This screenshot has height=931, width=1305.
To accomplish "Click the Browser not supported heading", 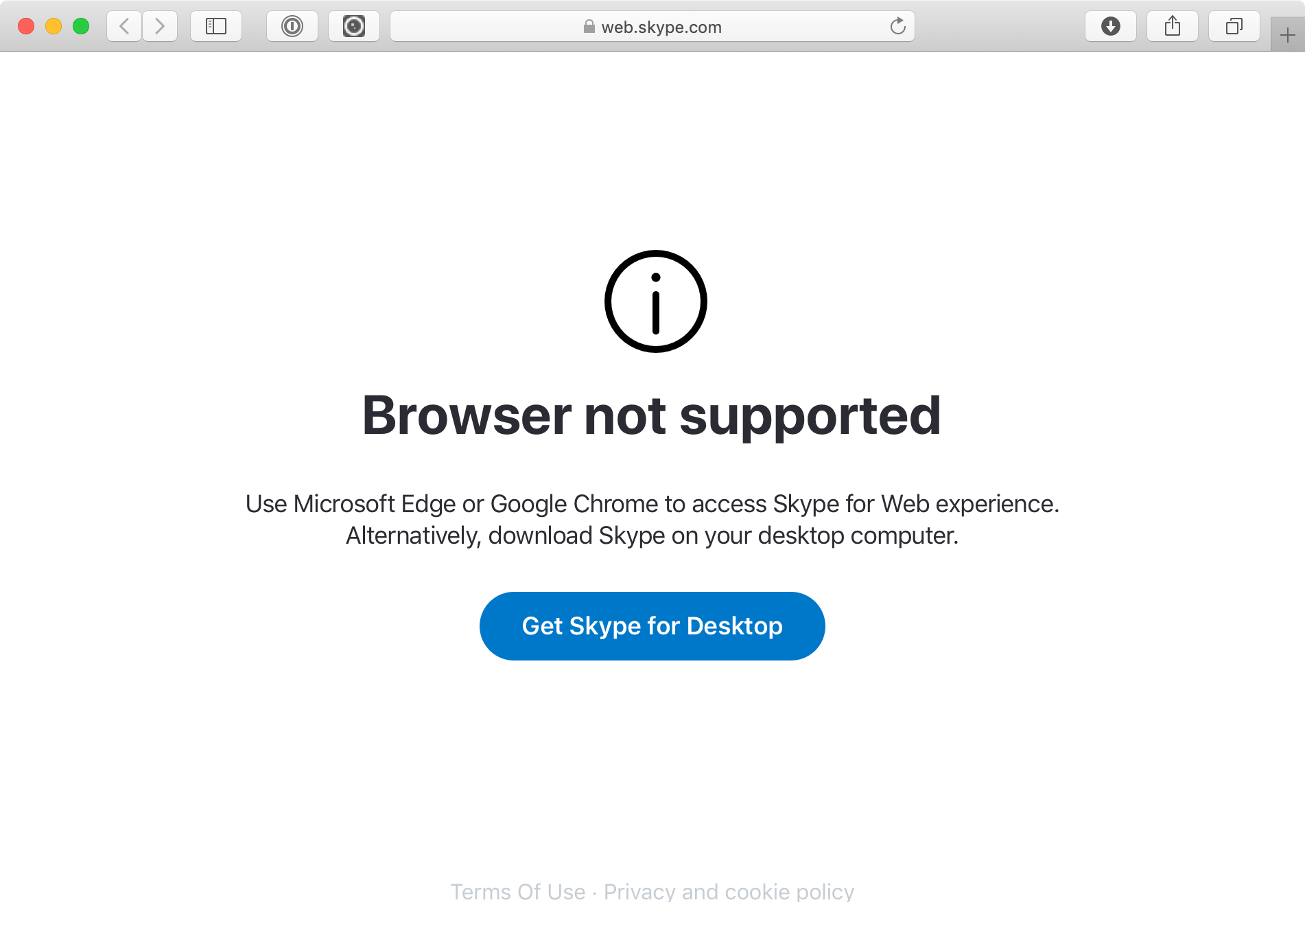I will (x=652, y=416).
